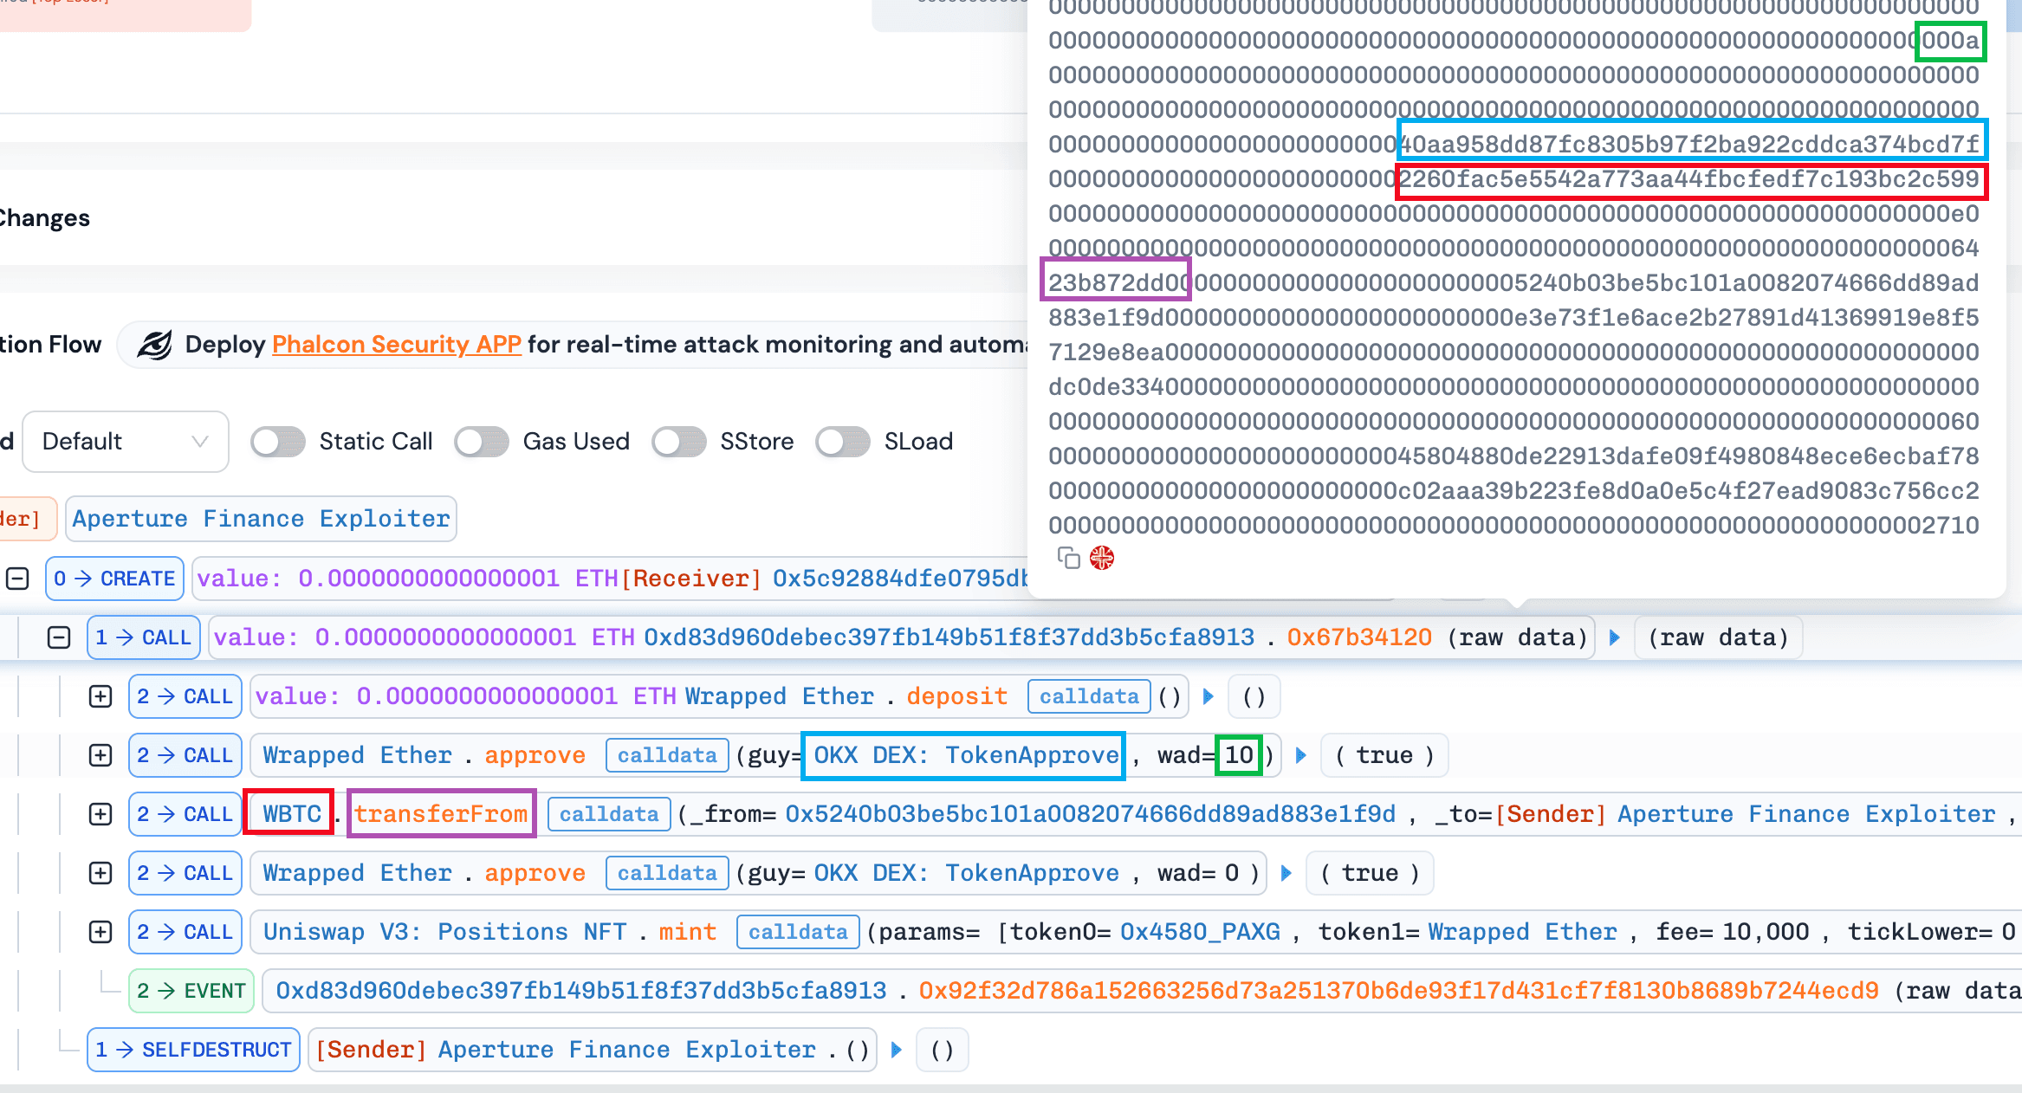This screenshot has width=2022, height=1093.
Task: Click the OKX DEX: TokenApprove address
Action: tap(965, 755)
